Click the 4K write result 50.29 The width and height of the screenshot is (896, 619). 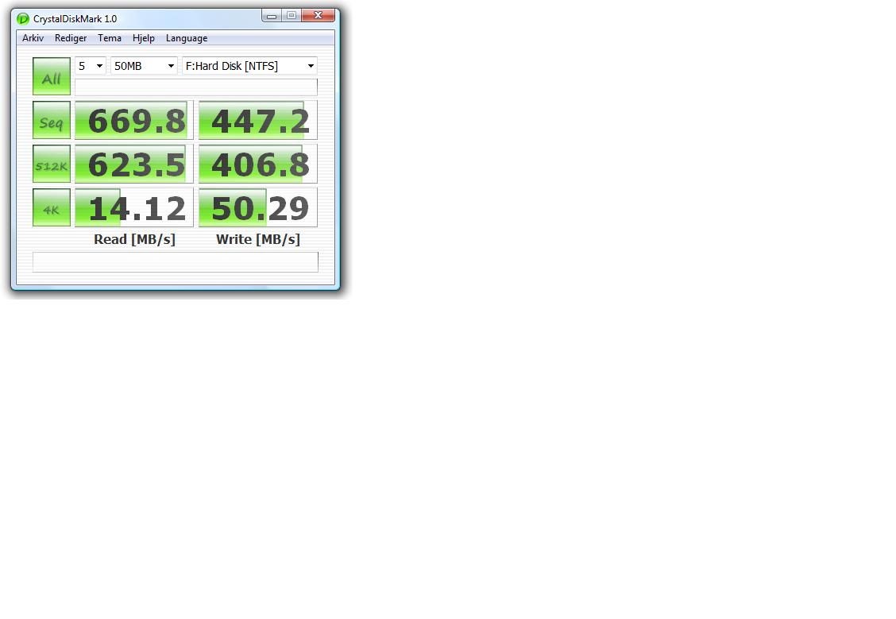(257, 207)
